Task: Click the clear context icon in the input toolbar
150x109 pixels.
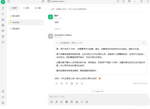Action: click(x=87, y=102)
